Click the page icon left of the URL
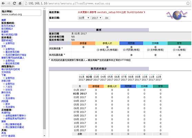 click(26, 3)
